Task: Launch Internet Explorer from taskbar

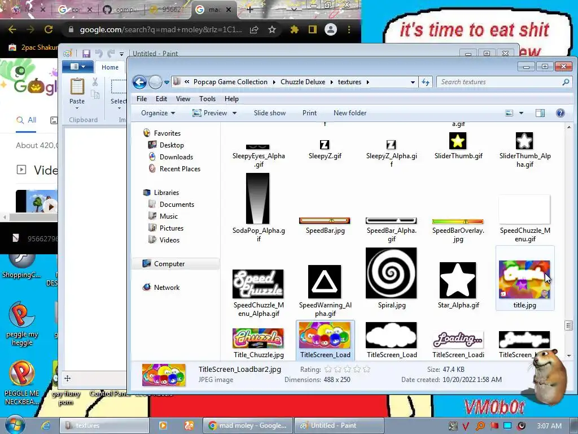Action: 46,426
